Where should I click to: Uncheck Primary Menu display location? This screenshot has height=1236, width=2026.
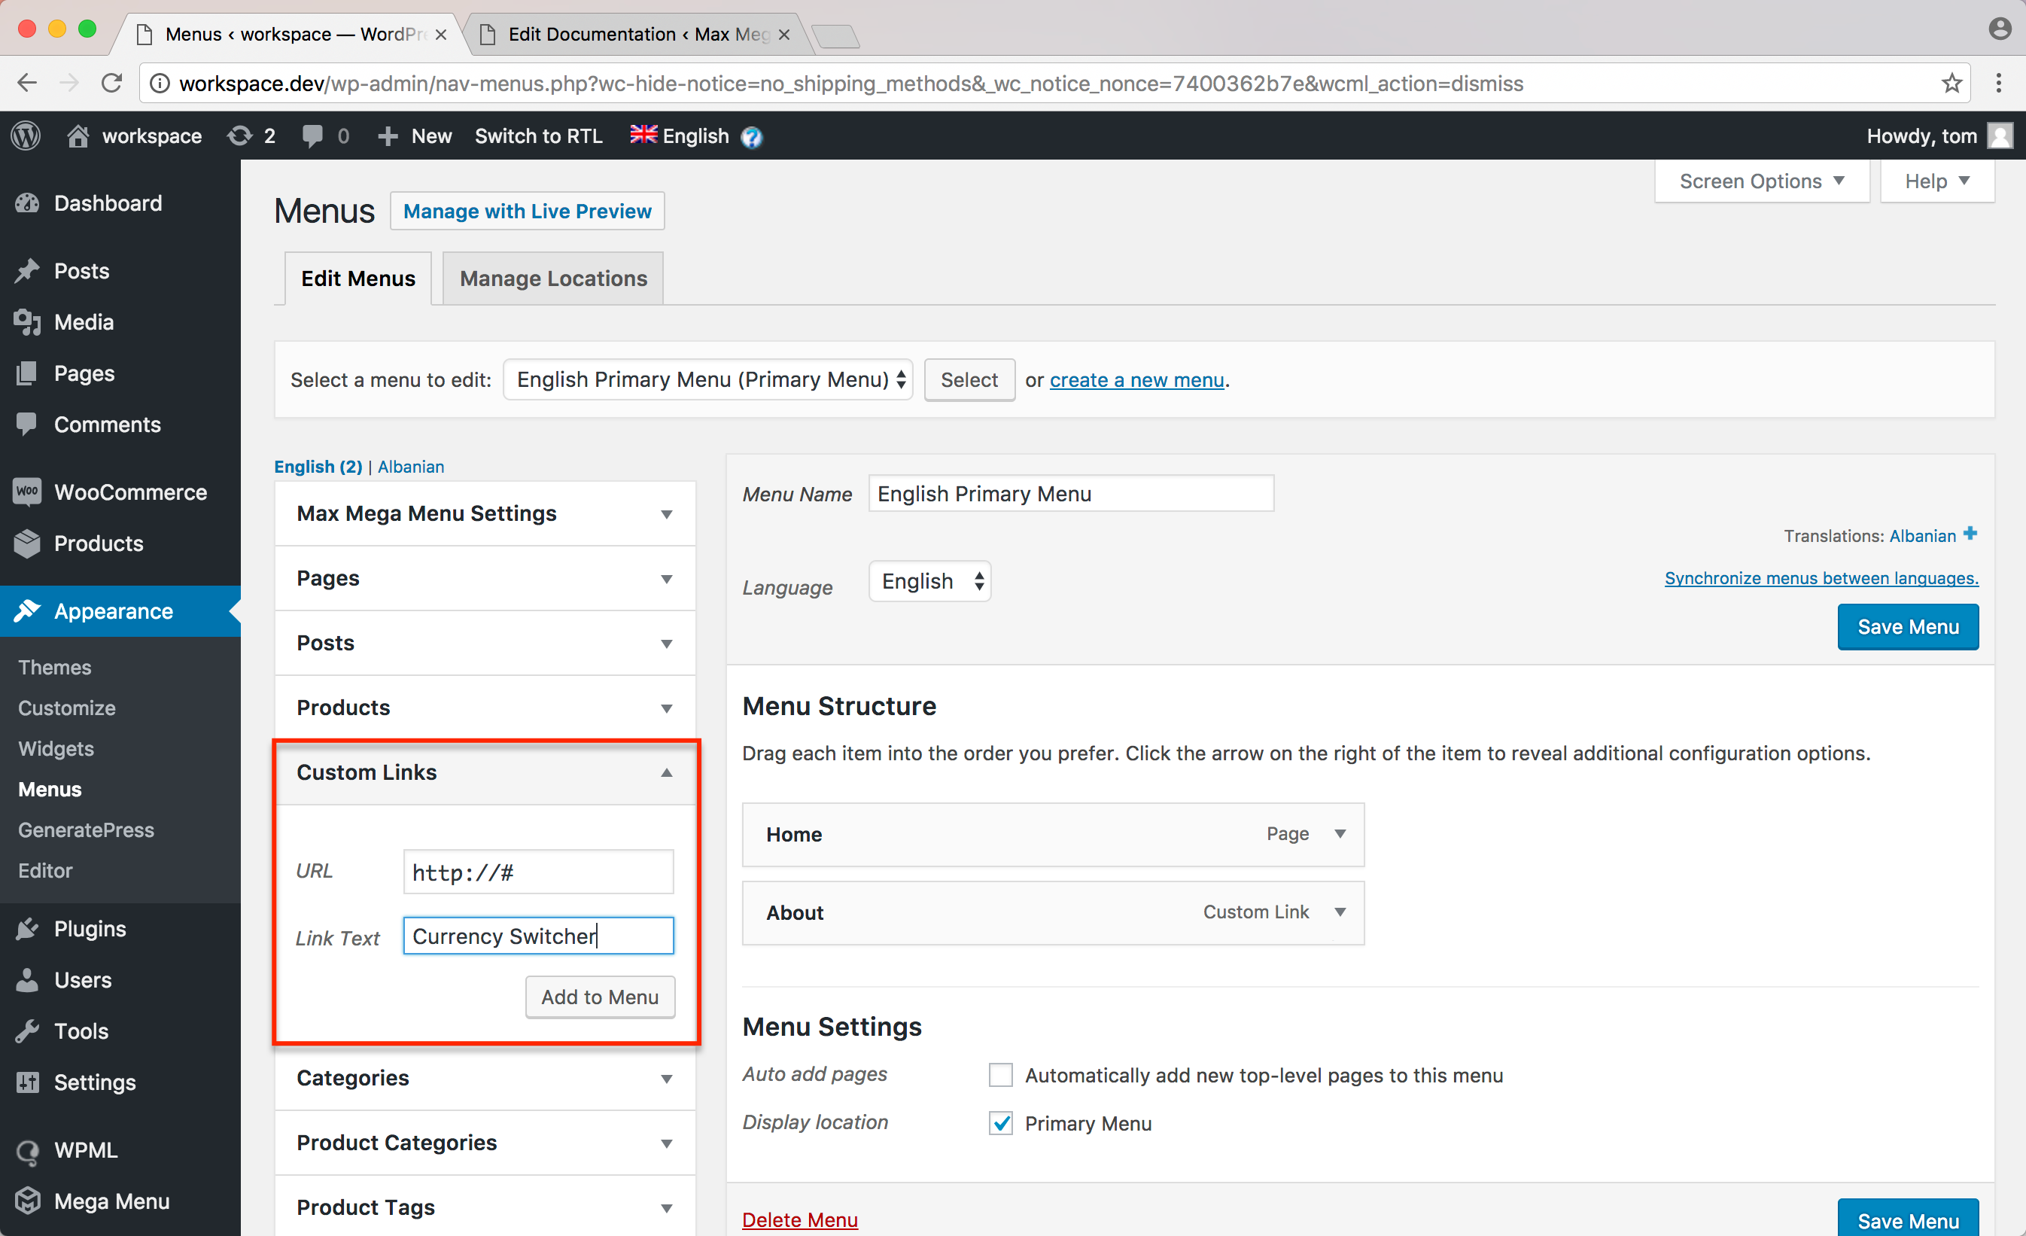tap(1000, 1122)
